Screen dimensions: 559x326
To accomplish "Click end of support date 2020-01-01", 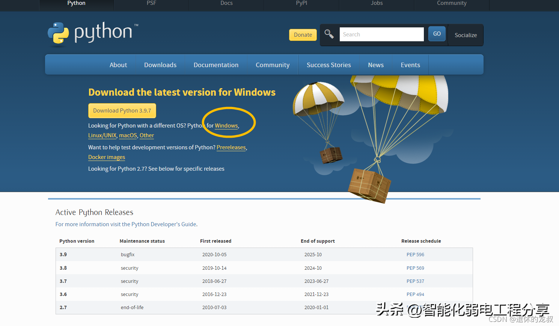I will [316, 308].
